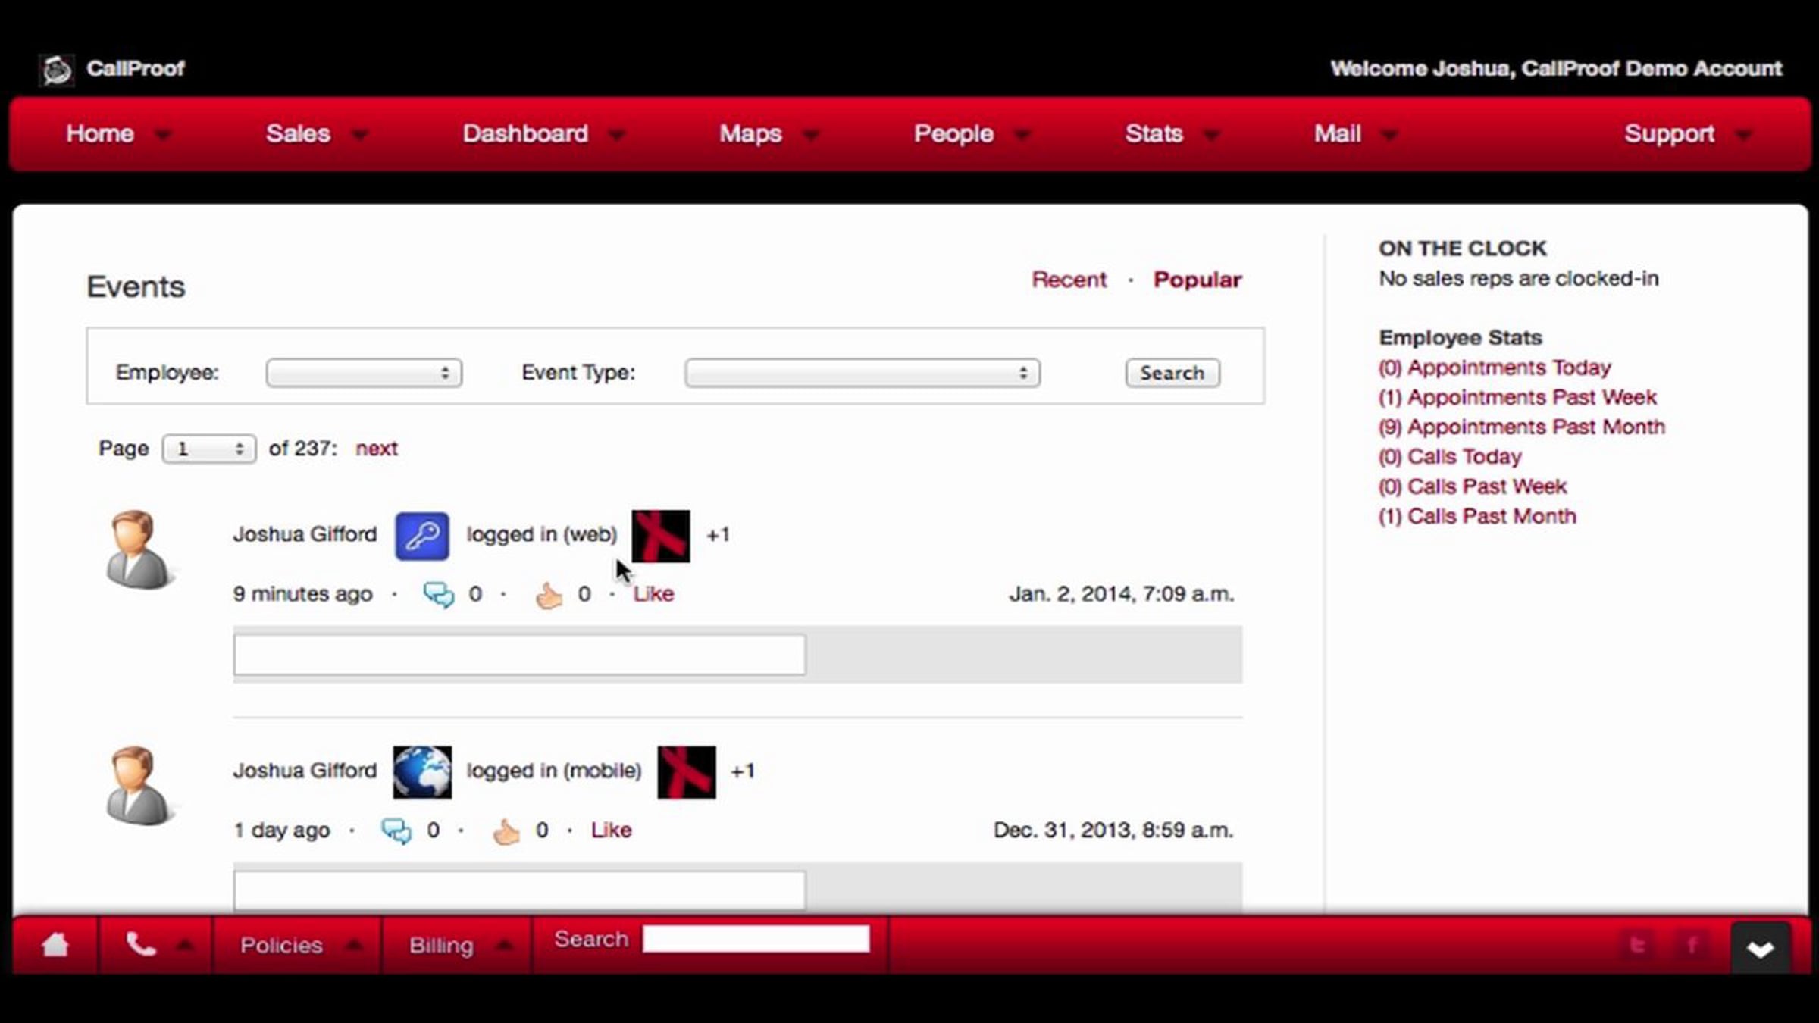
Task: Click the phone icon in bottom toolbar
Action: [x=141, y=944]
